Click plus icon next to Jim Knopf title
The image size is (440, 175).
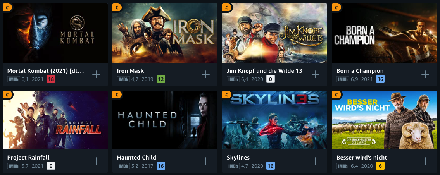(316, 74)
